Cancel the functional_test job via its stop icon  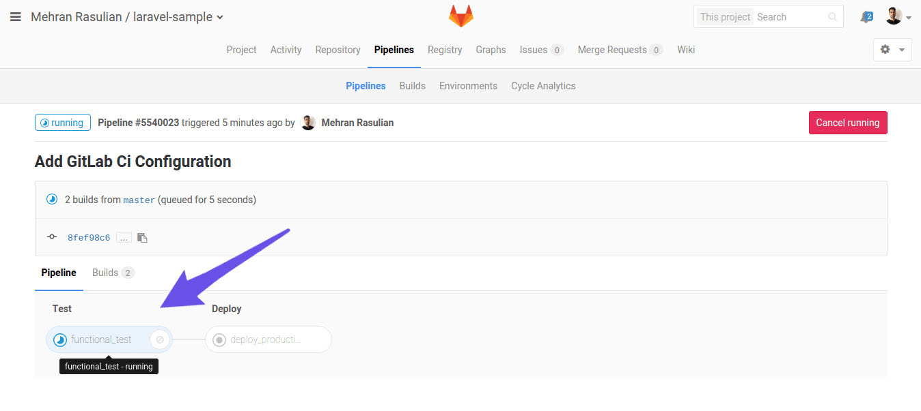click(159, 339)
